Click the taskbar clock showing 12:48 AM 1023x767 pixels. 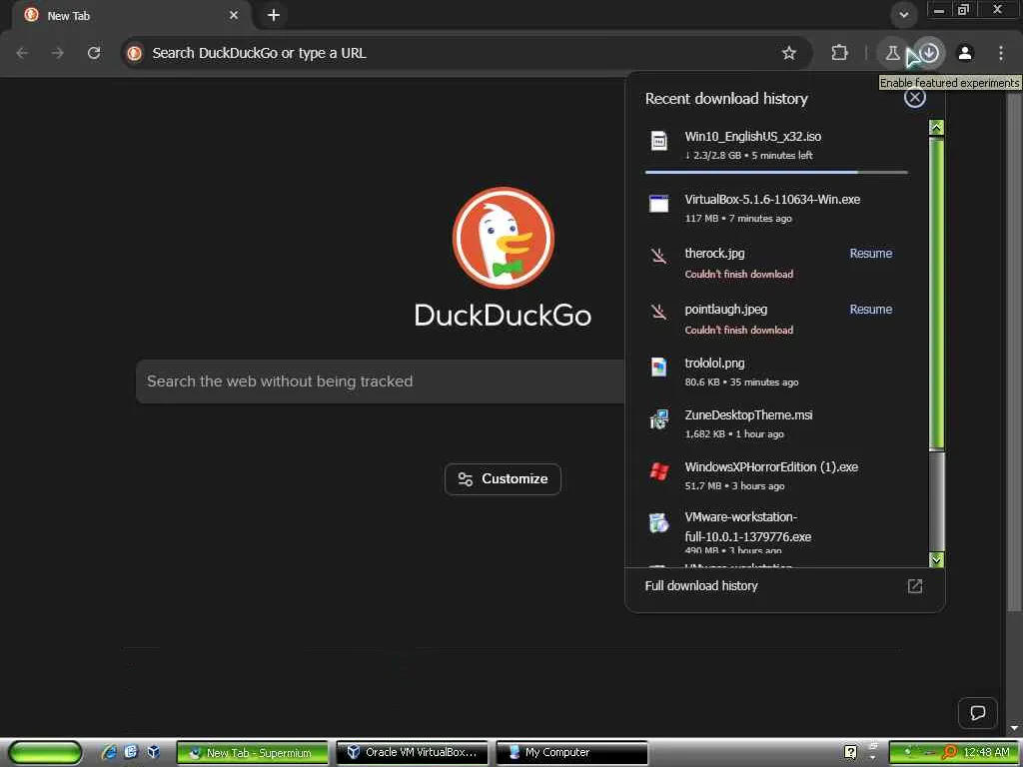pos(986,752)
